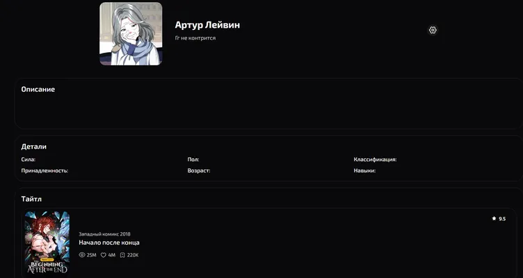The height and width of the screenshot is (278, 523).
Task: Select the Классификация detail field
Action: (x=376, y=160)
